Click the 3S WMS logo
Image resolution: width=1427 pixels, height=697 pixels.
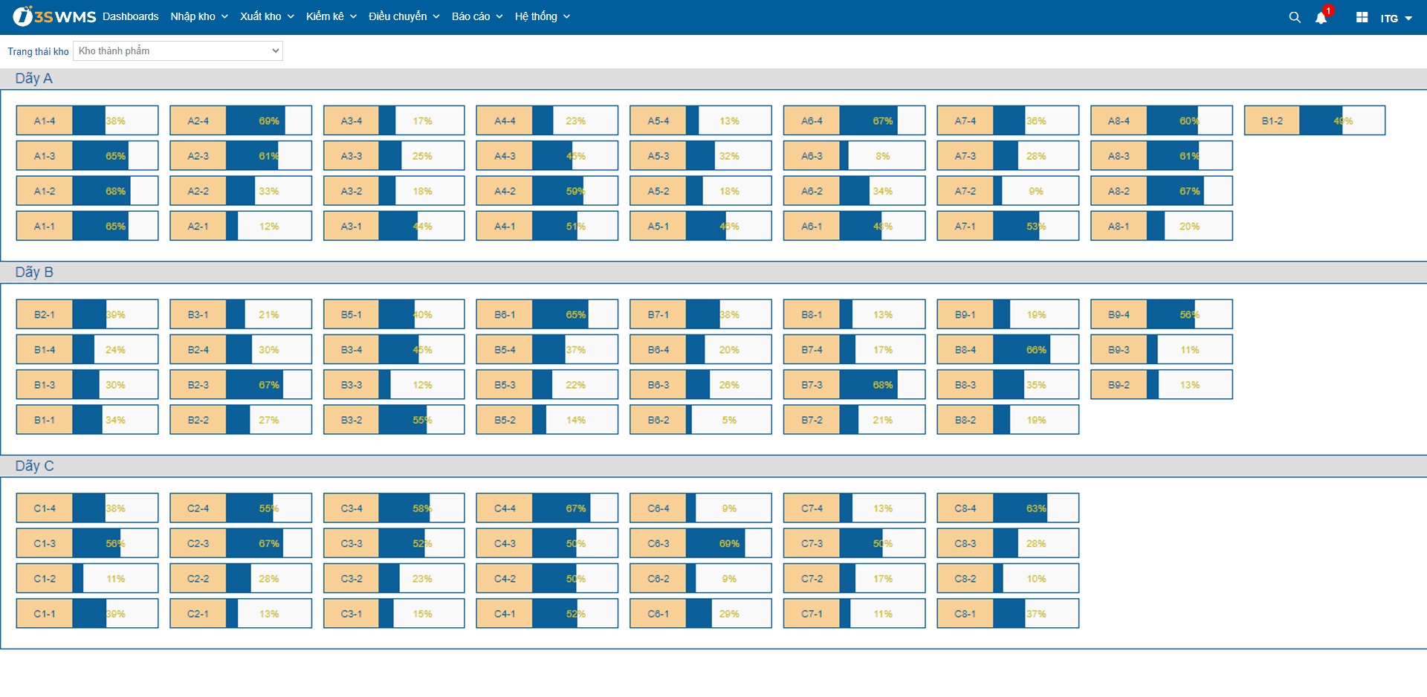[x=54, y=16]
